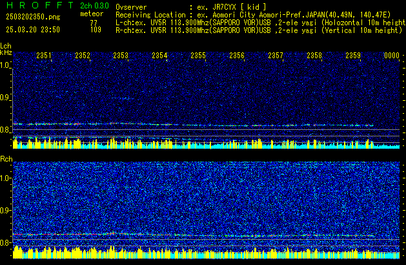406x265 pixels.
Task: Select the 2357 time marker
Action: tap(276, 55)
